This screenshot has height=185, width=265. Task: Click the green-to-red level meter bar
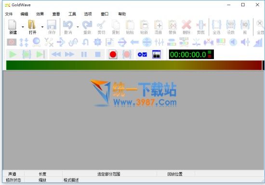[x=134, y=65]
